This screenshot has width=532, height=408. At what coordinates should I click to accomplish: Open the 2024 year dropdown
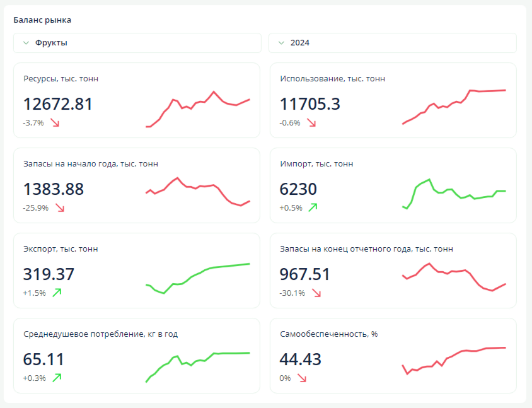point(392,43)
